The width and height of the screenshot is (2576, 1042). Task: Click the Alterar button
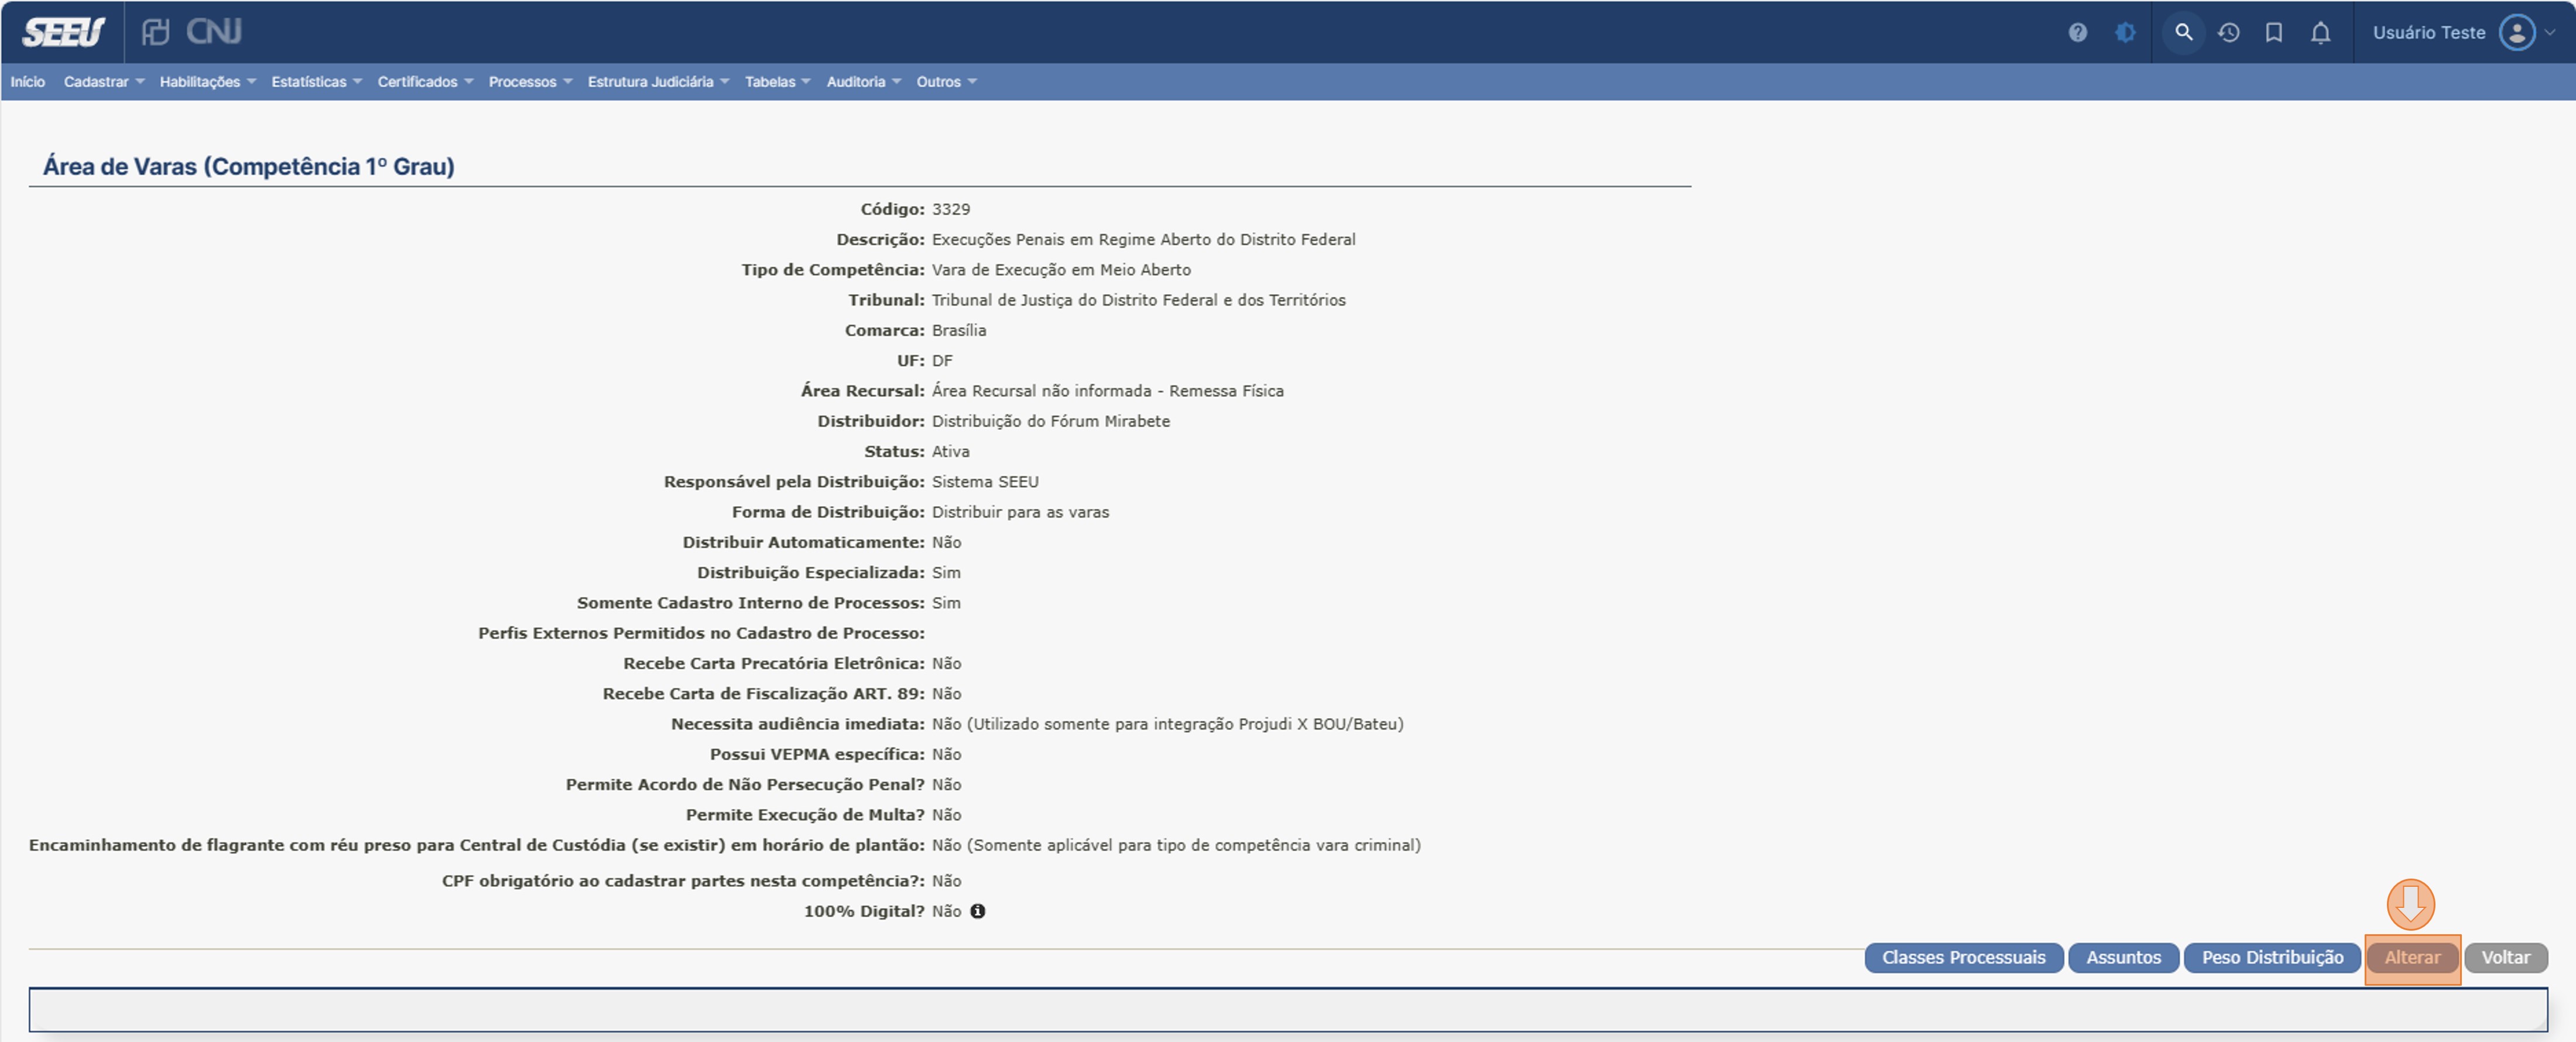click(2412, 958)
